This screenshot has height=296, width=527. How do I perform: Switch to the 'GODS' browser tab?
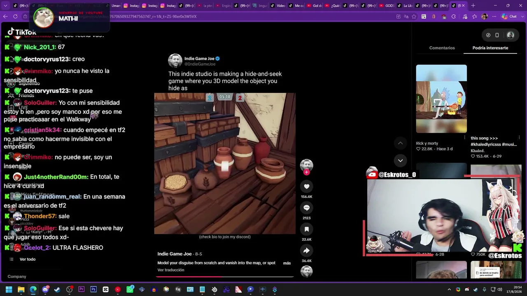[386, 6]
